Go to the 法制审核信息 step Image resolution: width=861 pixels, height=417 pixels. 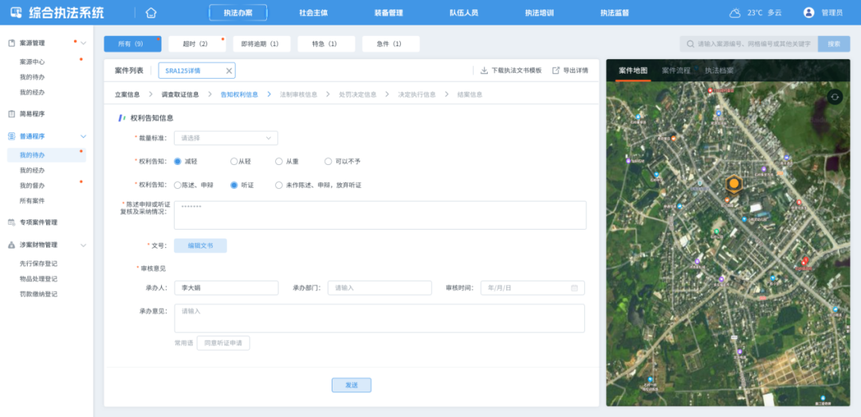point(299,95)
